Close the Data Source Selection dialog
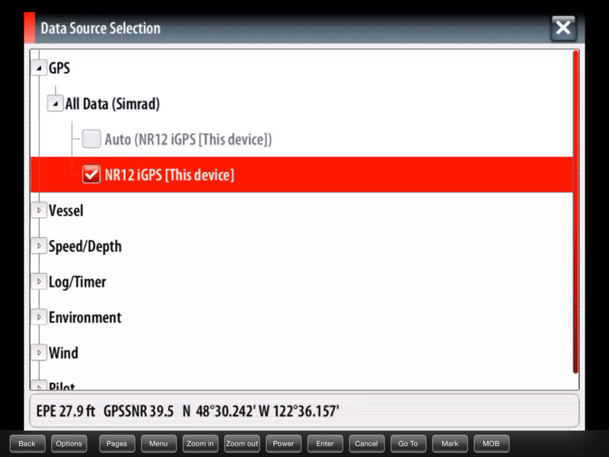 point(563,28)
